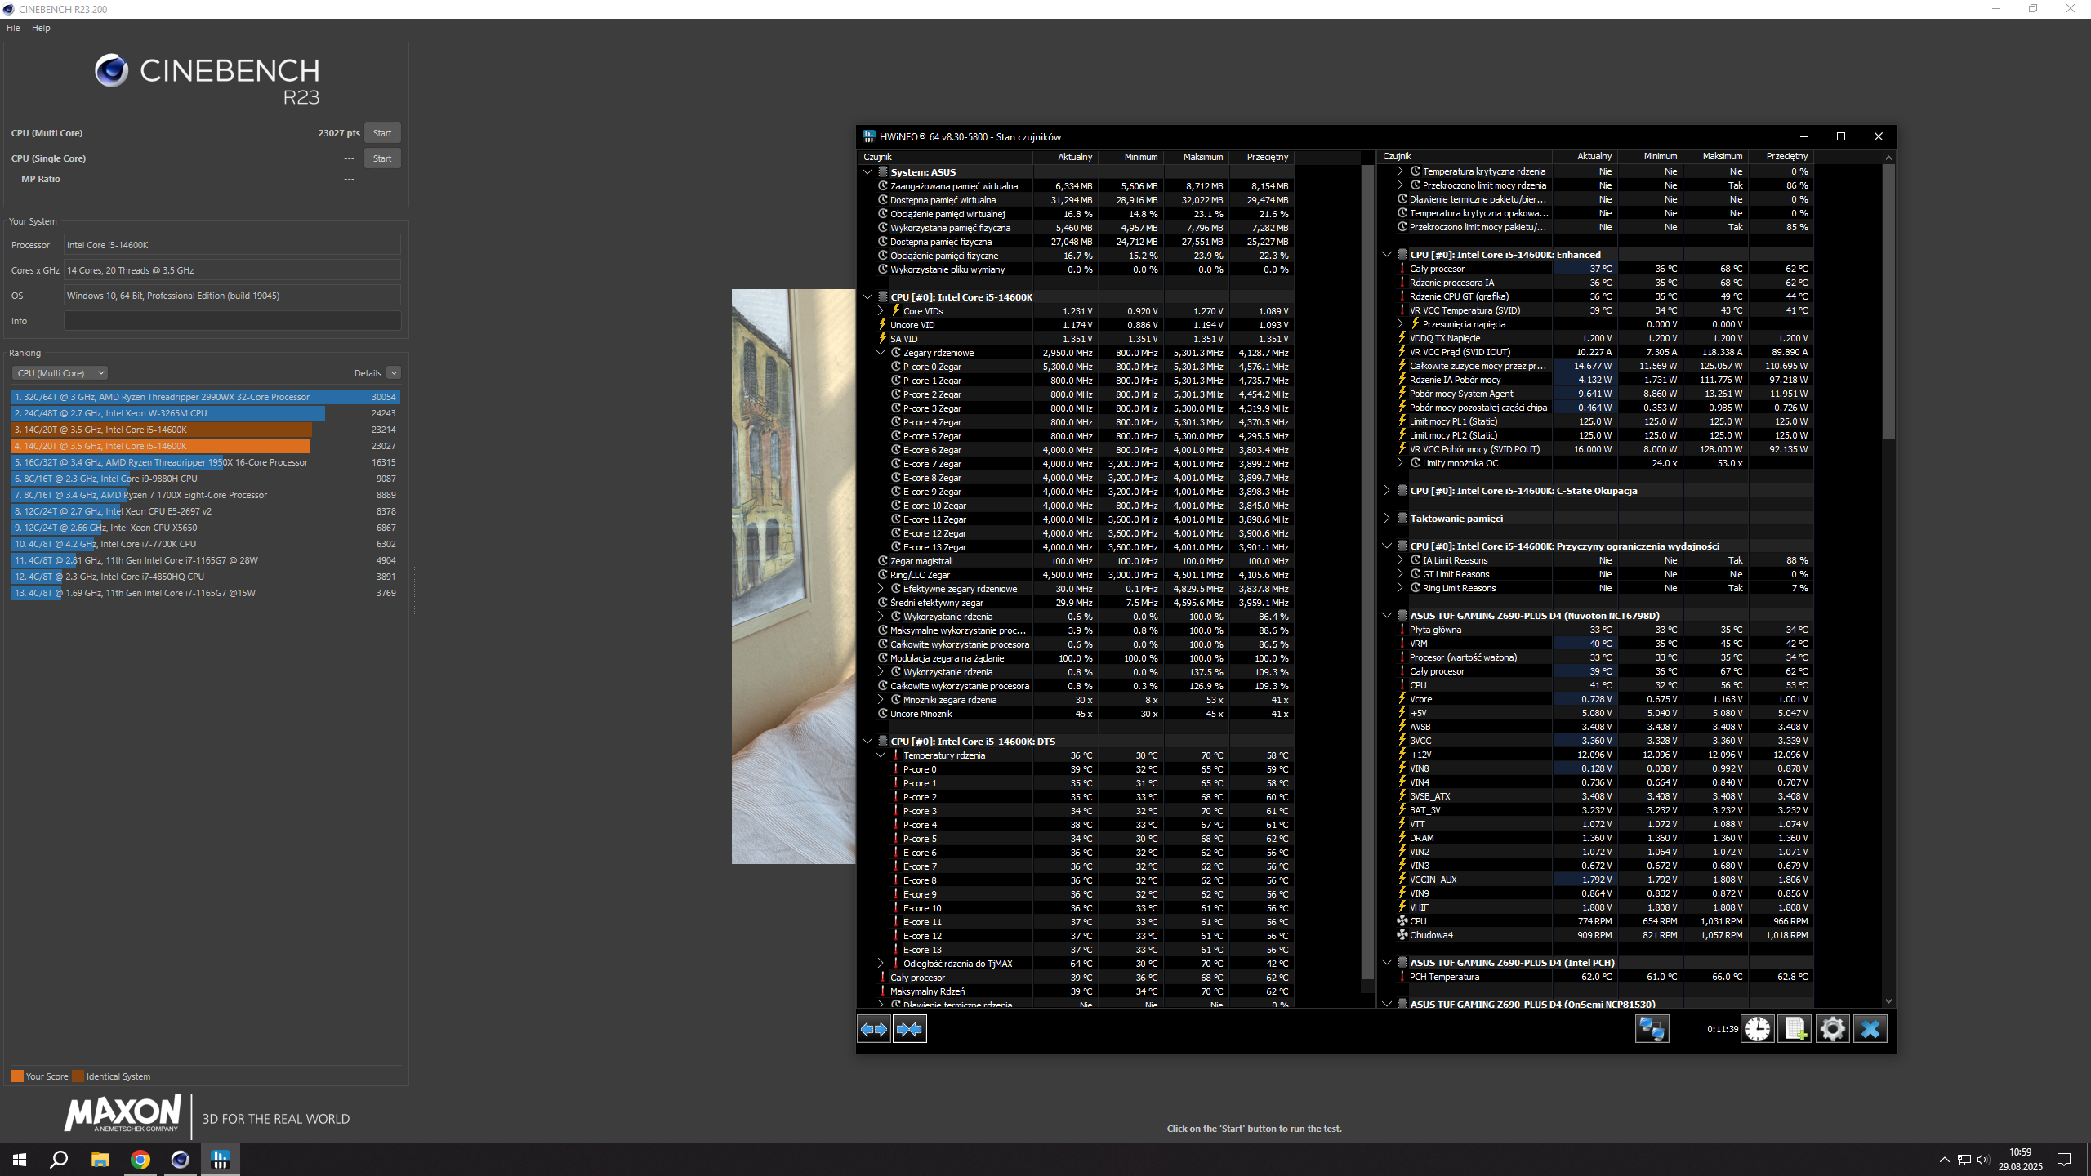Start the CPU (Multi Core) test
Screen dimensions: 2091x1176
(381, 133)
